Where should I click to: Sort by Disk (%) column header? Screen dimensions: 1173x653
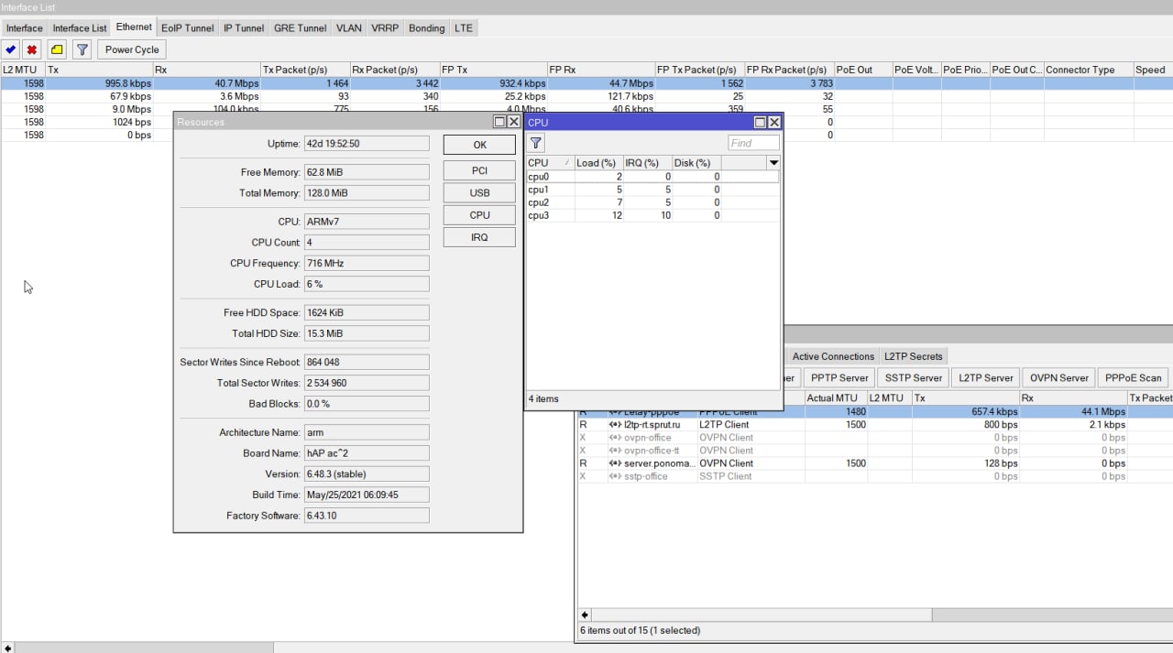click(x=696, y=163)
